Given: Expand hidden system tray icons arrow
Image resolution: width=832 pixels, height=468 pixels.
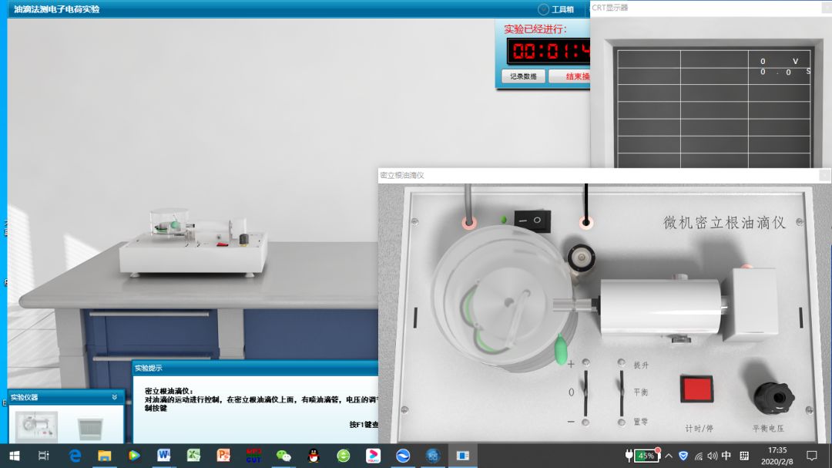Looking at the screenshot, I should tap(668, 456).
